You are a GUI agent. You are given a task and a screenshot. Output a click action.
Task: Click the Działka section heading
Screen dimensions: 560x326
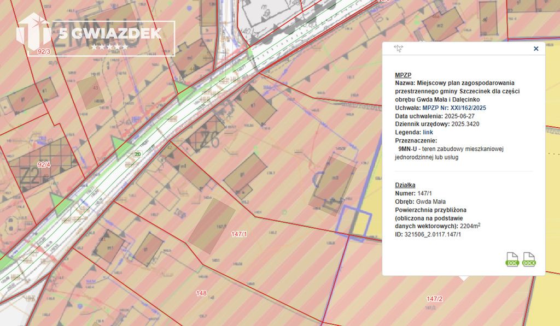(405, 185)
